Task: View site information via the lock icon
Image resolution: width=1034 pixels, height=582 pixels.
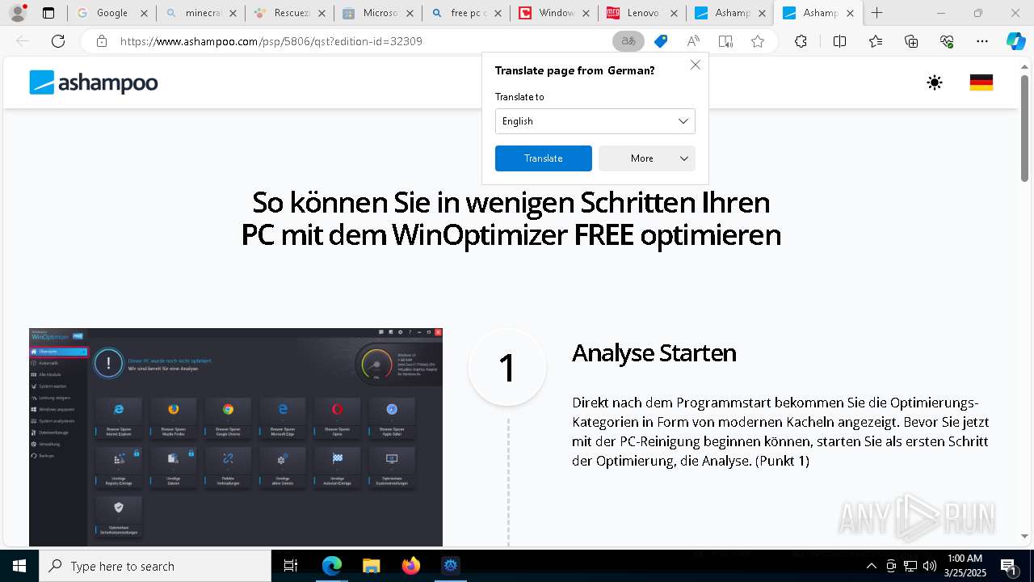Action: click(x=101, y=41)
